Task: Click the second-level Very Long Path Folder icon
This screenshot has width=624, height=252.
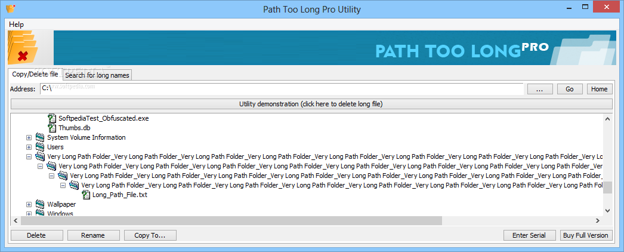Action: [52, 166]
